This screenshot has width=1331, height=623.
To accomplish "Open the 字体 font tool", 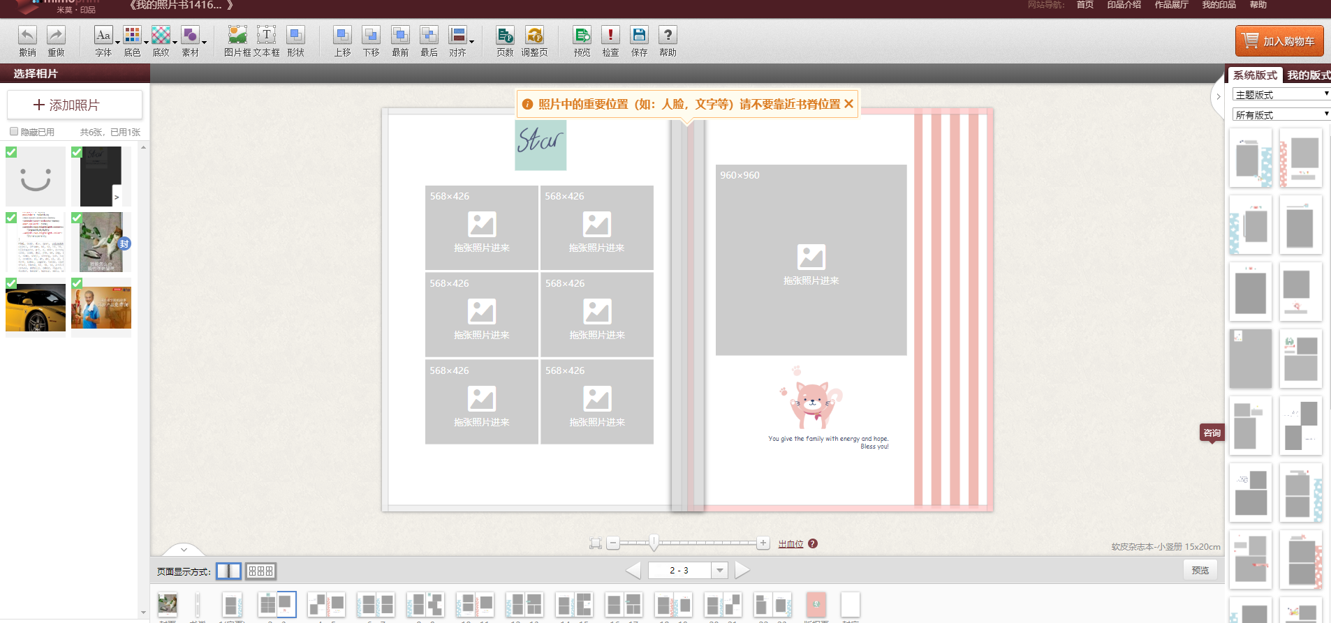I will (x=103, y=41).
